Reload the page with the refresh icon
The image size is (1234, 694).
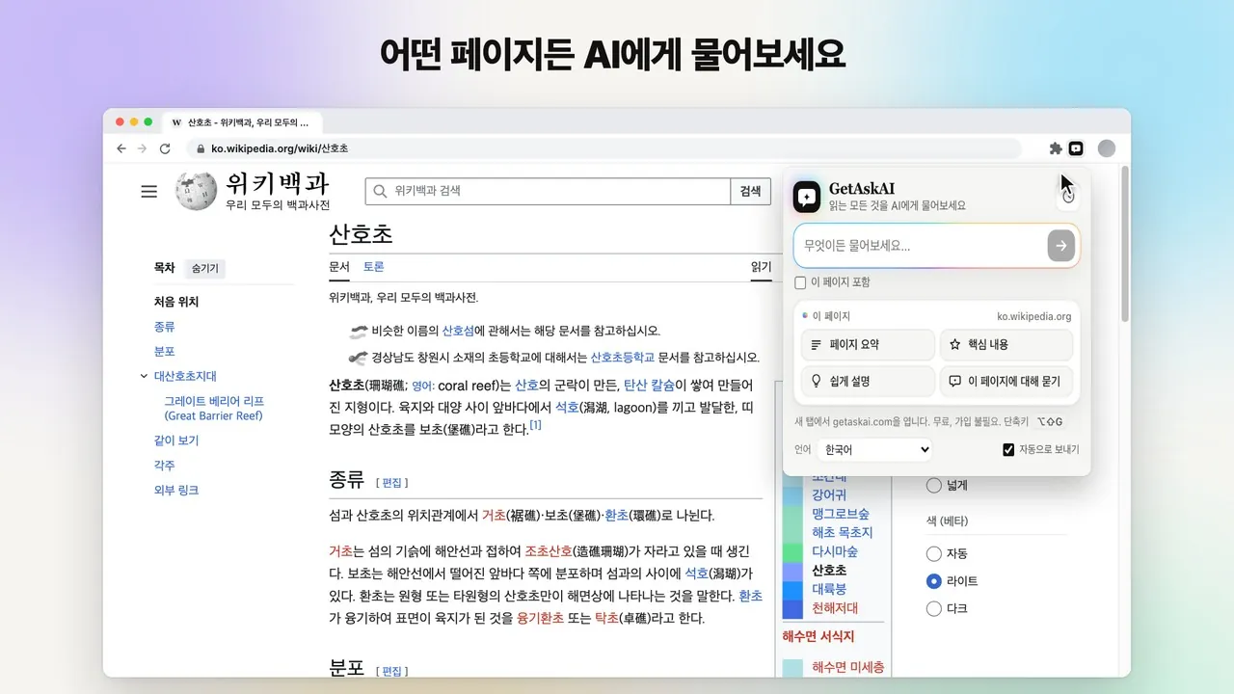pos(165,148)
